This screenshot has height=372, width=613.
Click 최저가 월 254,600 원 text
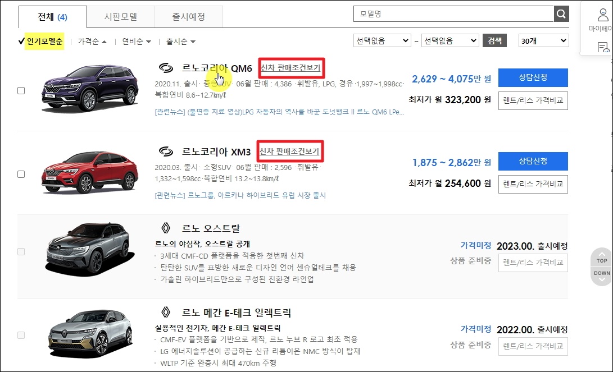[x=449, y=183]
